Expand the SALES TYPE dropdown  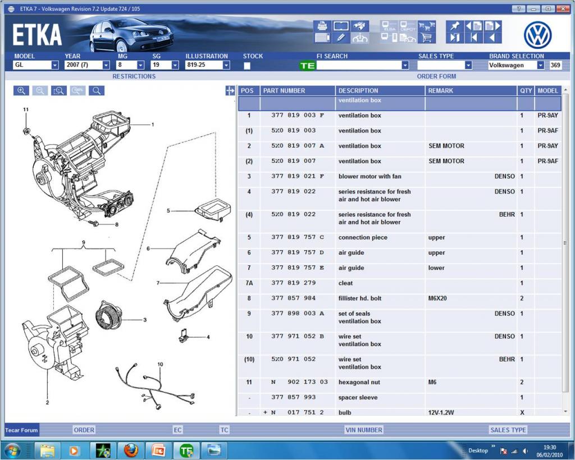[x=468, y=65]
